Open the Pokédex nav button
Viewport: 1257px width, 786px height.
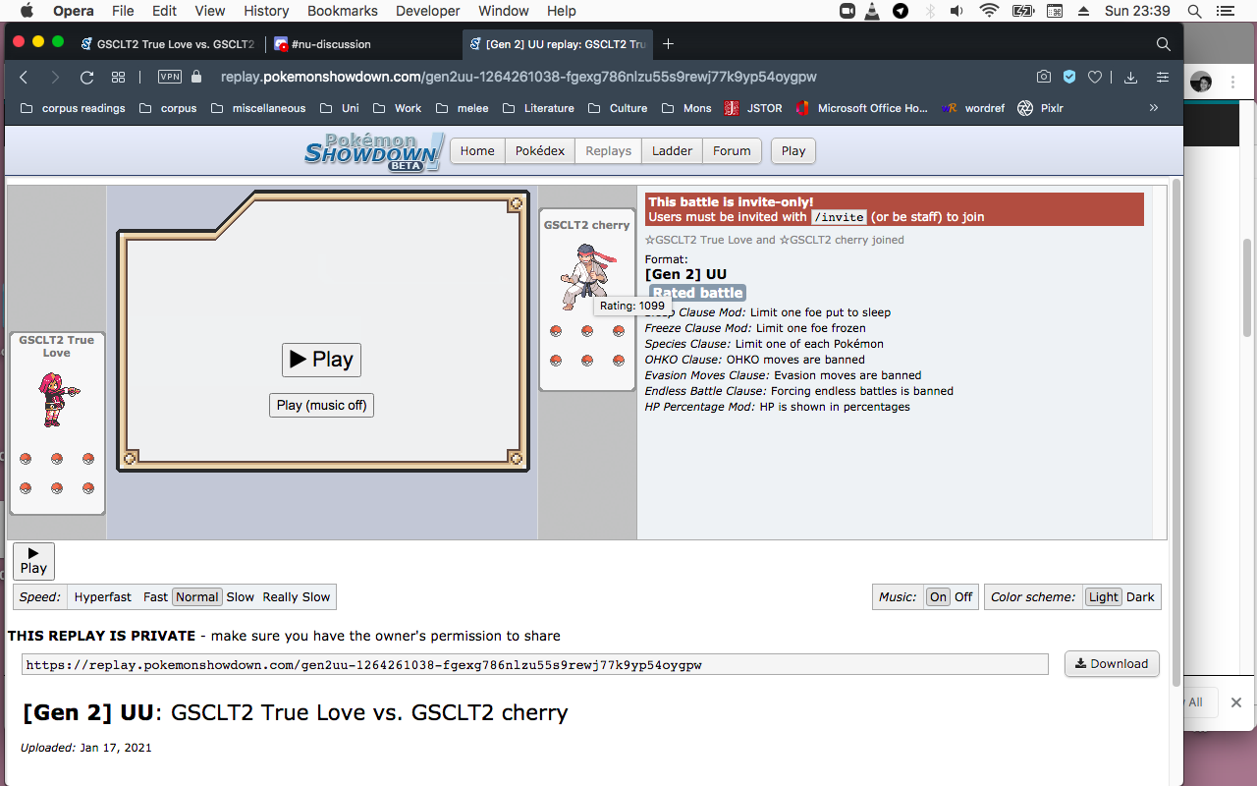click(x=540, y=150)
